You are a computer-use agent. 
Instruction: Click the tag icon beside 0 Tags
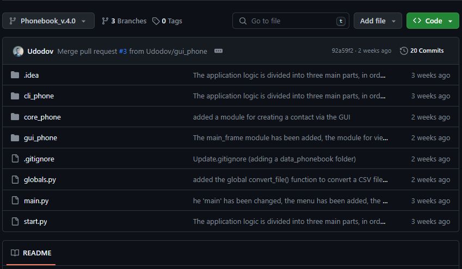pos(156,21)
